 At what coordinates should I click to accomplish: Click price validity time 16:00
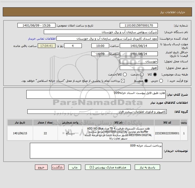(100, 54)
